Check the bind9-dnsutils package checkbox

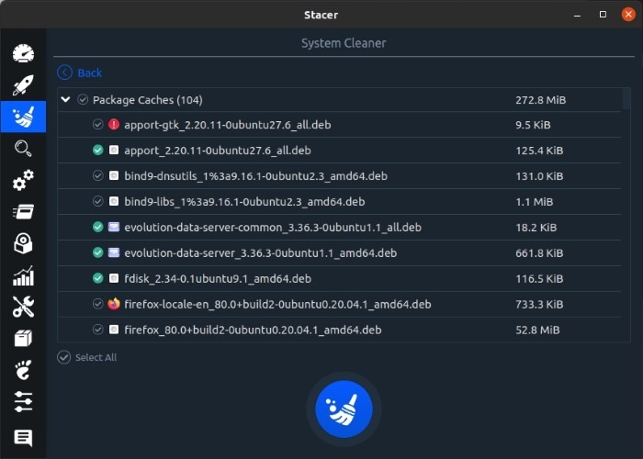pyautogui.click(x=97, y=176)
